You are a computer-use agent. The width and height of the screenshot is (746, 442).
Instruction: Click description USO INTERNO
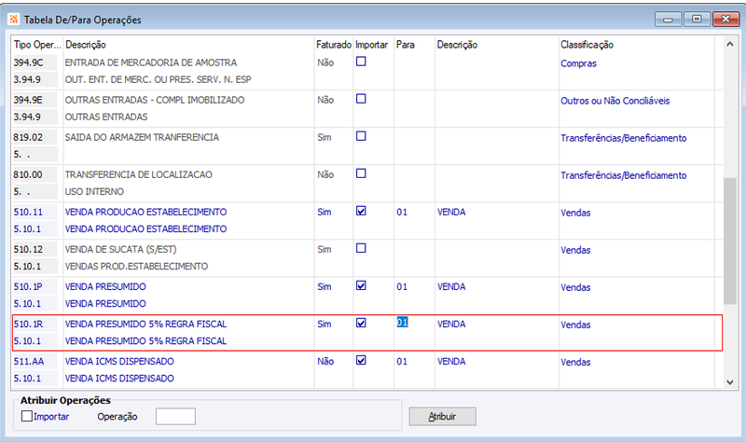[94, 192]
